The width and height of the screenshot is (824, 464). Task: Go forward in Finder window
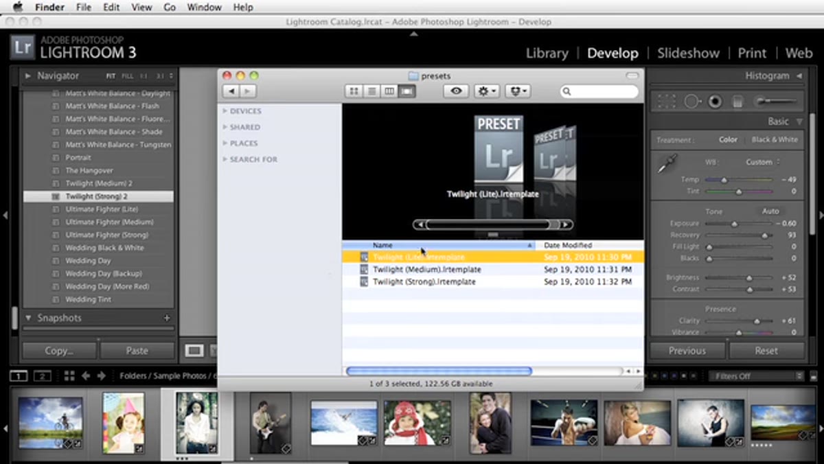tap(247, 91)
